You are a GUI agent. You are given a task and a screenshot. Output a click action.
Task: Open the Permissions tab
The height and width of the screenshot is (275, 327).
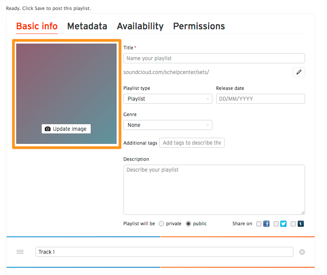tap(199, 26)
